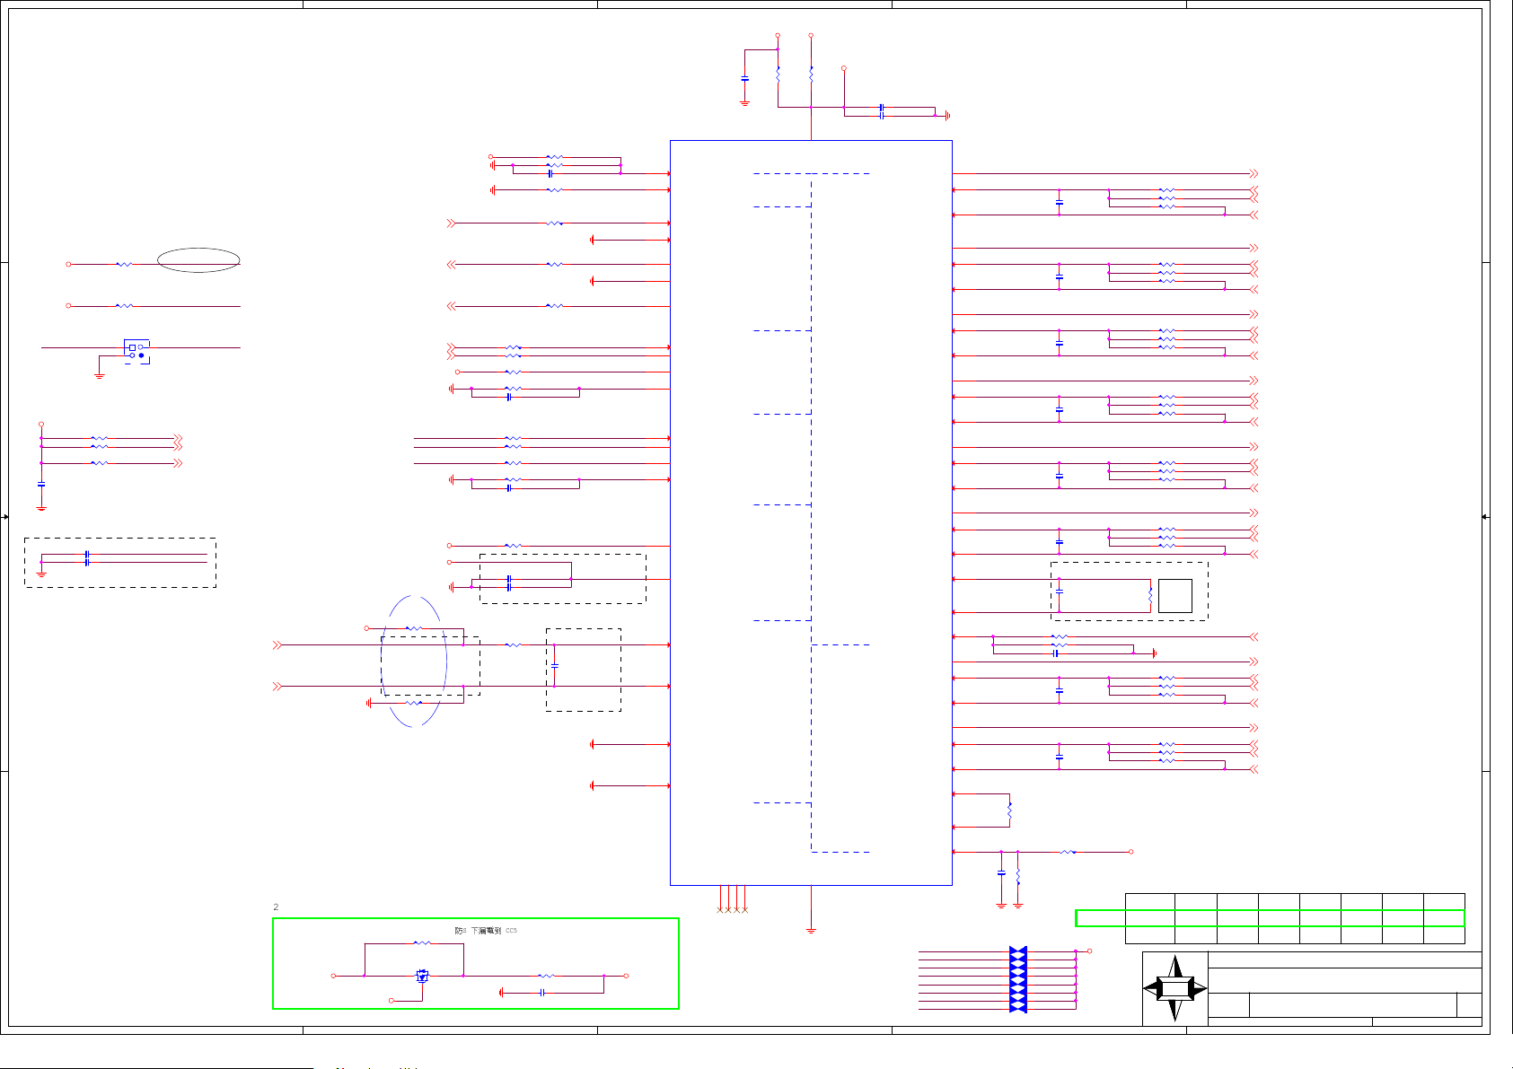Select the sideways ground symbol next to the resistor-capacitor pair

1154,653
